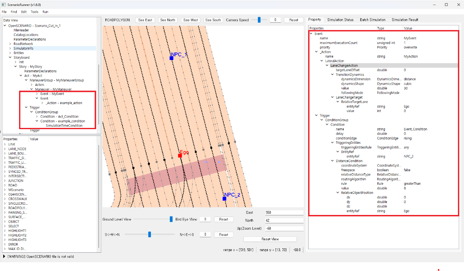Click the Reset View button

[x=270, y=239]
